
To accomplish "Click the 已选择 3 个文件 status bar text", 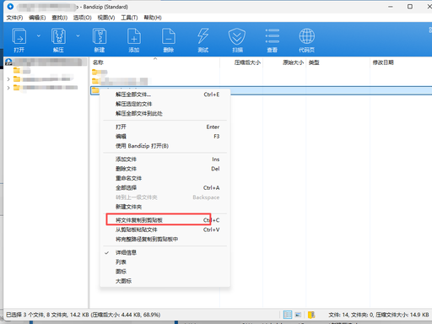I will point(84,315).
